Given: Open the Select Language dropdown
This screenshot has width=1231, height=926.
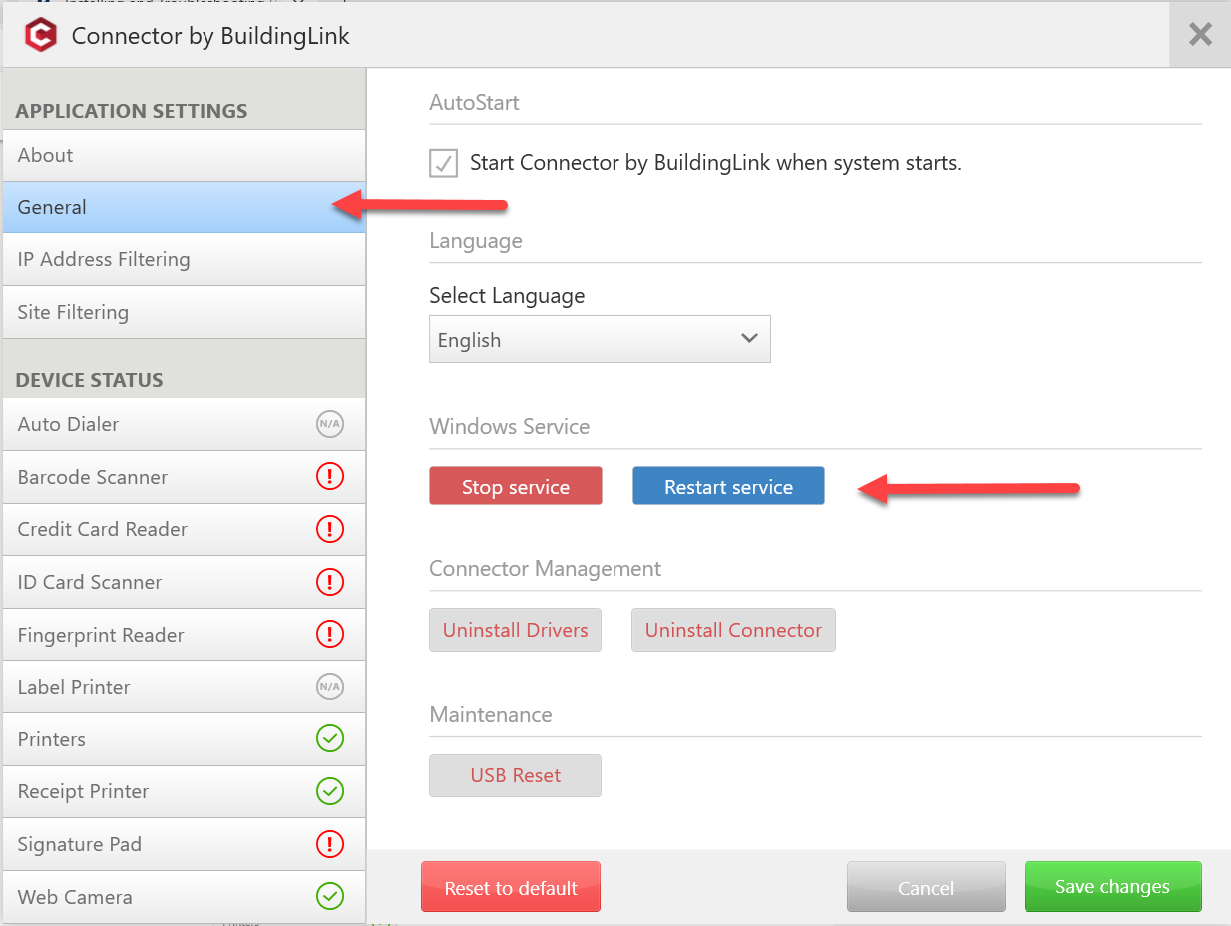Looking at the screenshot, I should click(x=600, y=339).
